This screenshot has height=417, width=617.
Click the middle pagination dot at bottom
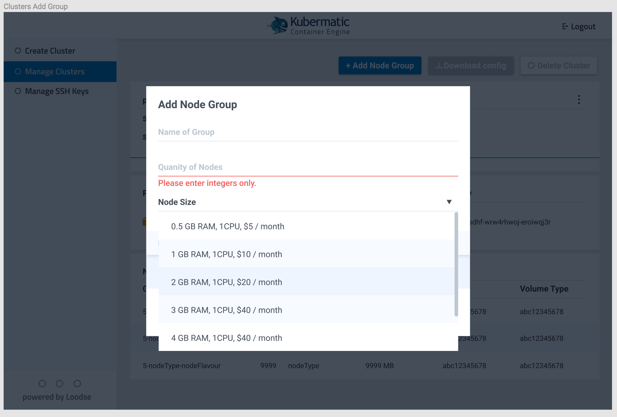60,383
